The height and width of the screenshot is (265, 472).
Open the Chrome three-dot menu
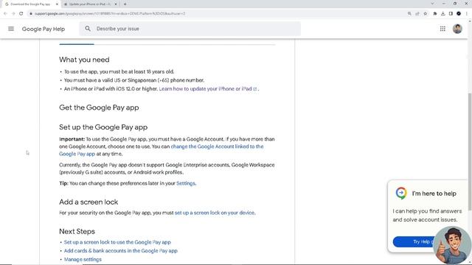pyautogui.click(x=467, y=13)
